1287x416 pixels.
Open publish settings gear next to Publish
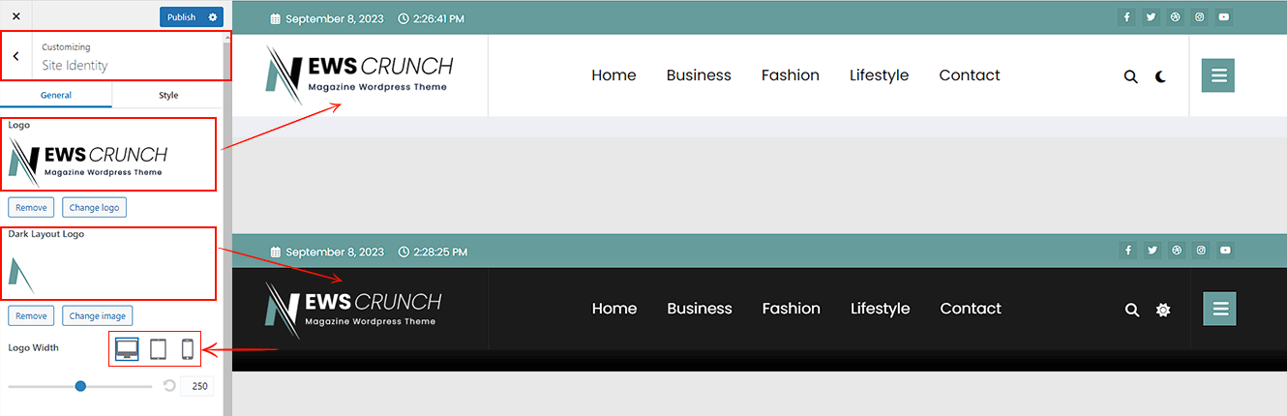pyautogui.click(x=213, y=17)
